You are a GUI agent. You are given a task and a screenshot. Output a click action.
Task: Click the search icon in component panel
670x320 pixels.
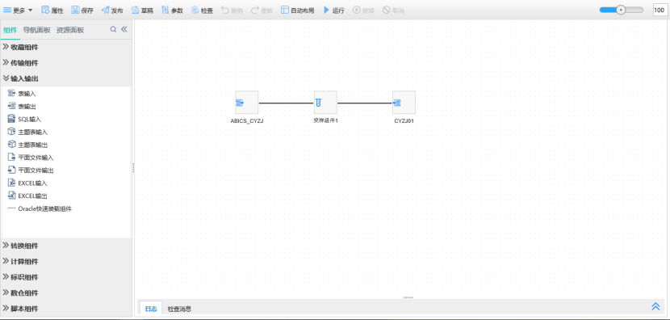(113, 30)
